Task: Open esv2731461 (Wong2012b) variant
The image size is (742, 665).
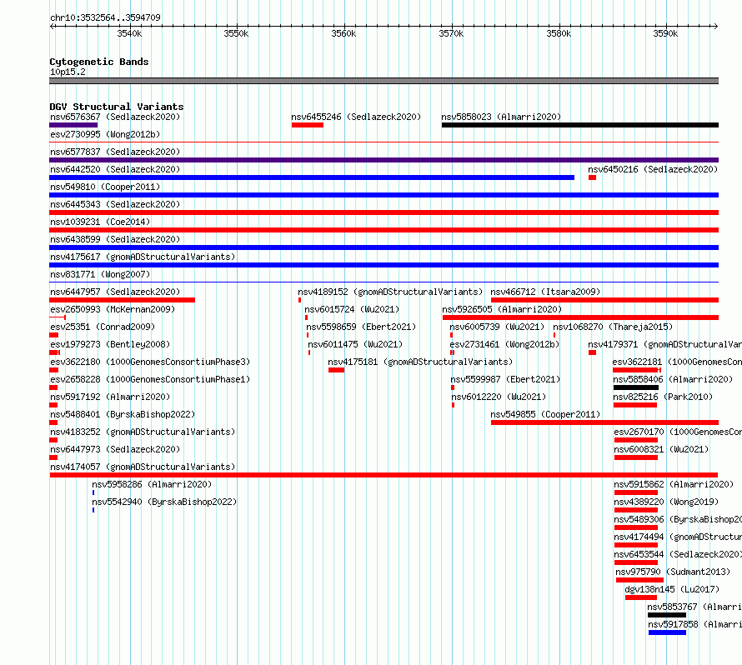Action: (504, 344)
